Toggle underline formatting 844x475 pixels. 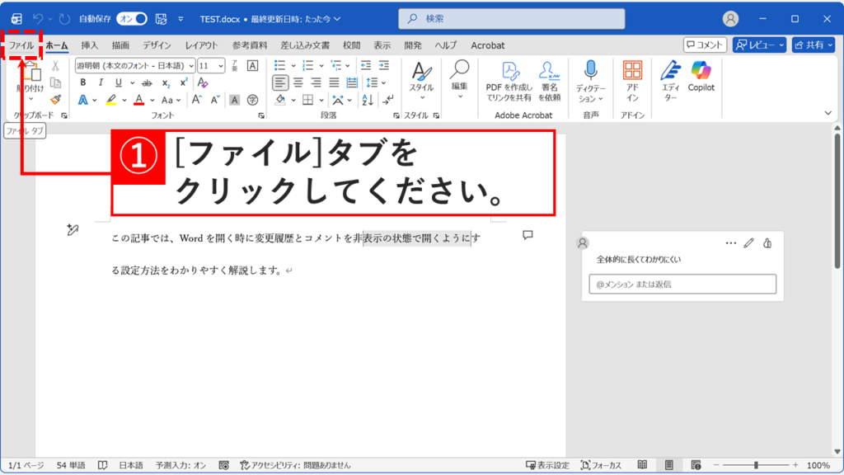tap(117, 81)
